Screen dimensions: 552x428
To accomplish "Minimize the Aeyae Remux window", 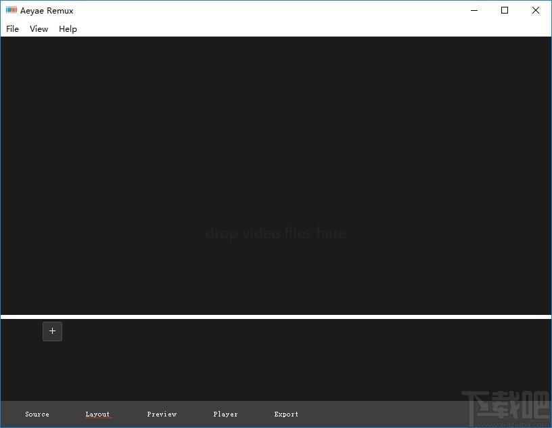I will point(474,10).
